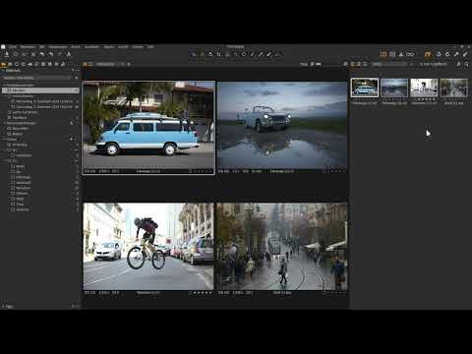Viewport: 472px width, 354px height.
Task: Choose the circular Spot Removal tool
Action: tap(244, 54)
